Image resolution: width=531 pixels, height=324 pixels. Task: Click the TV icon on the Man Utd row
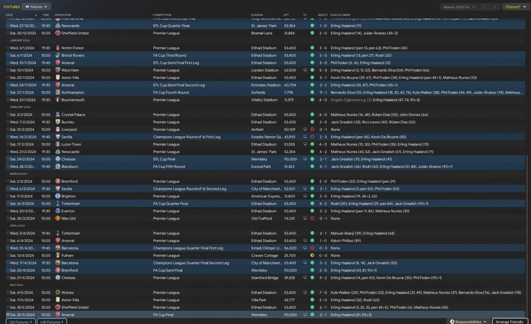click(305, 219)
